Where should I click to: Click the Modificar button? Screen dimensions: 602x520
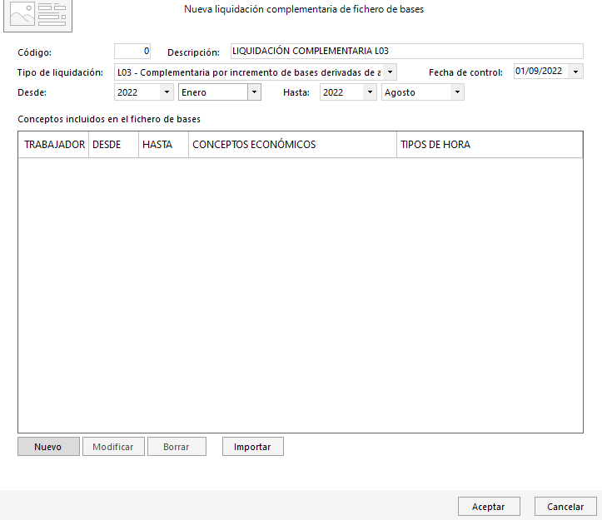pyautogui.click(x=113, y=447)
